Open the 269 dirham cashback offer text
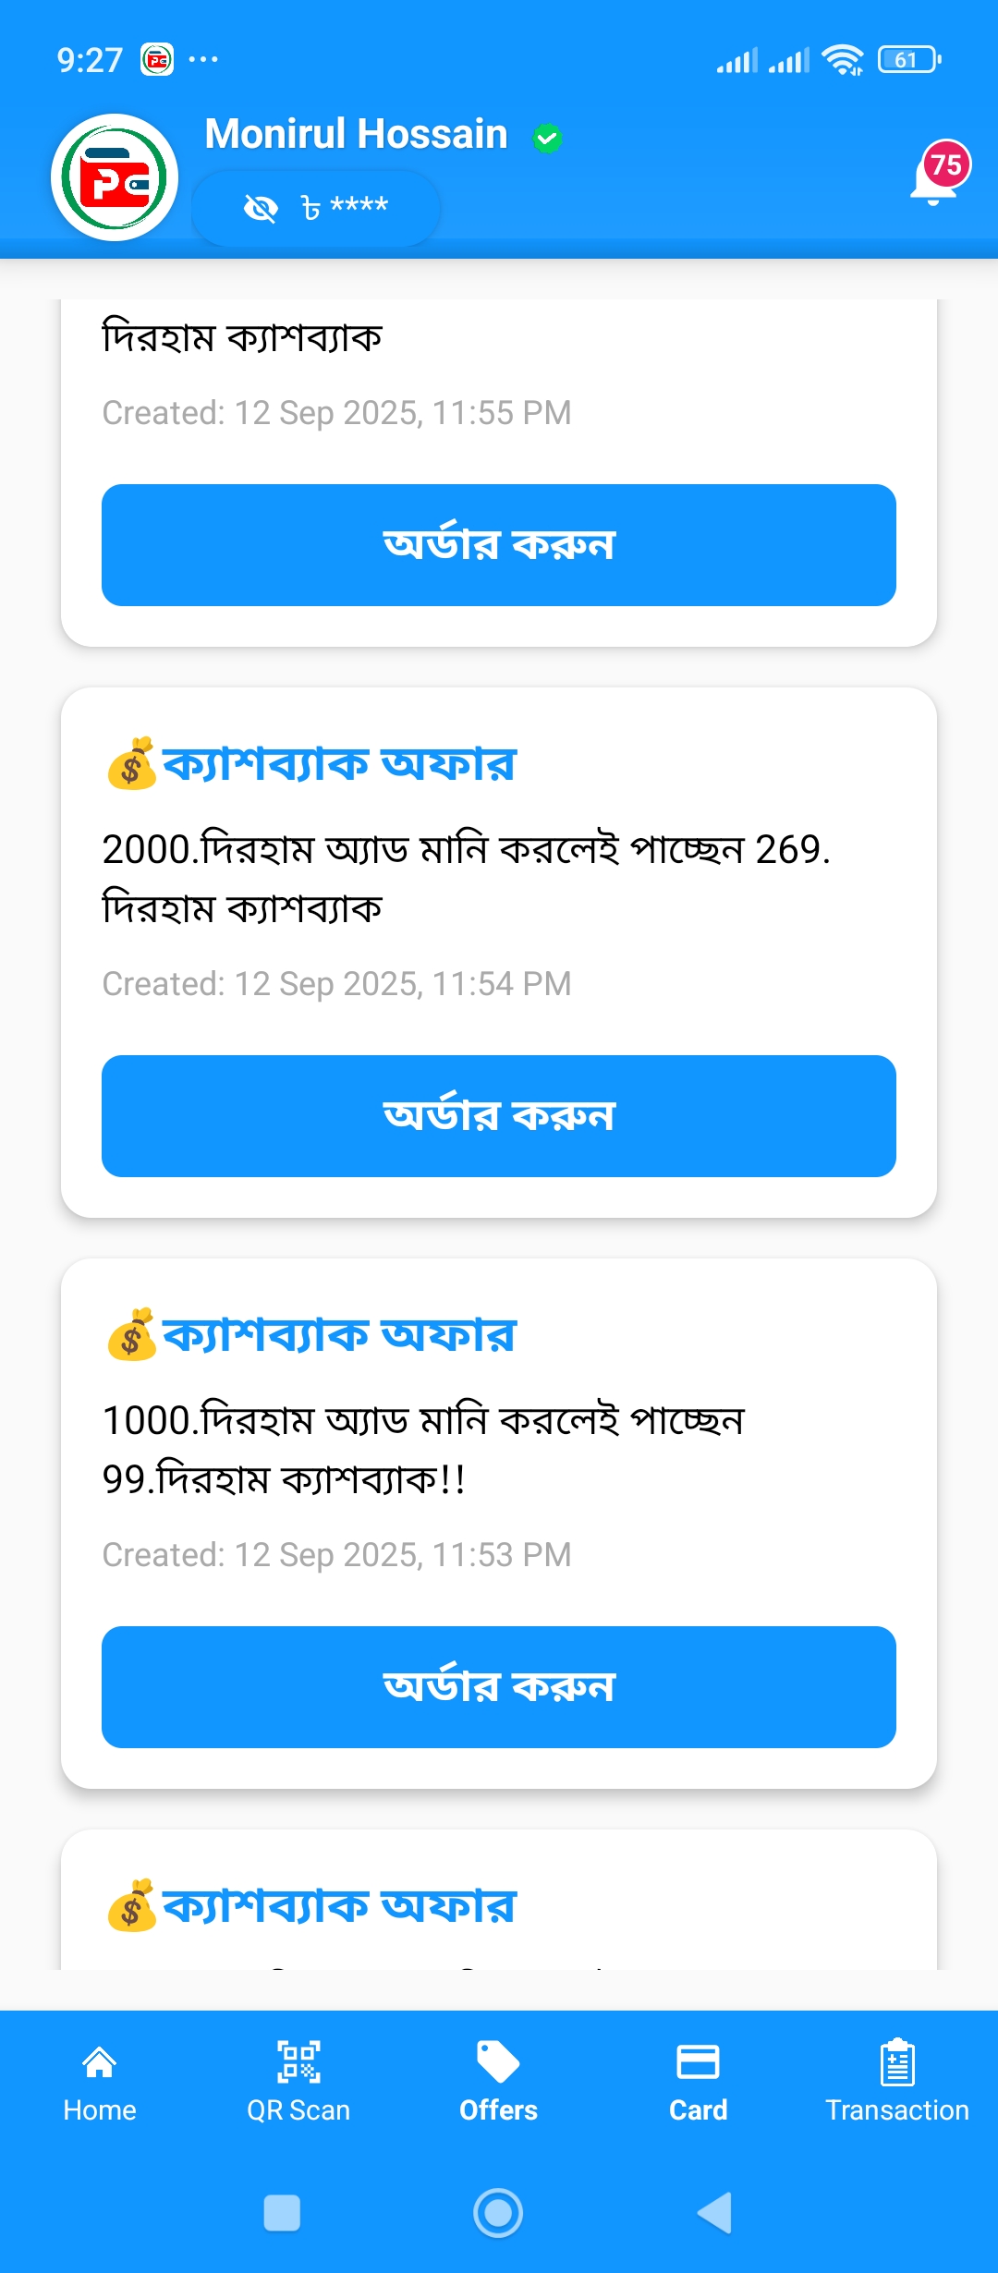Viewport: 998px width, 2273px height. tap(466, 878)
